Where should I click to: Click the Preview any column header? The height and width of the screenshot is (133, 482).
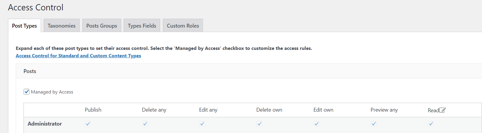click(x=384, y=110)
